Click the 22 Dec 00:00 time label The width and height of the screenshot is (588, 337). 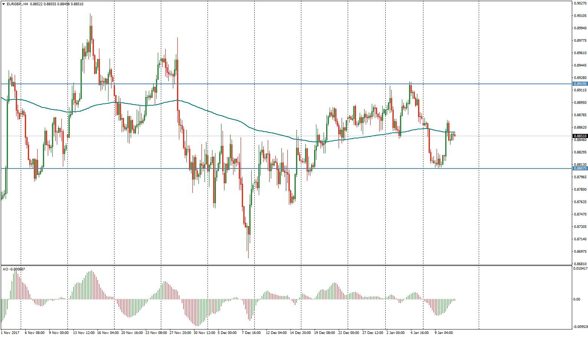[348, 333]
